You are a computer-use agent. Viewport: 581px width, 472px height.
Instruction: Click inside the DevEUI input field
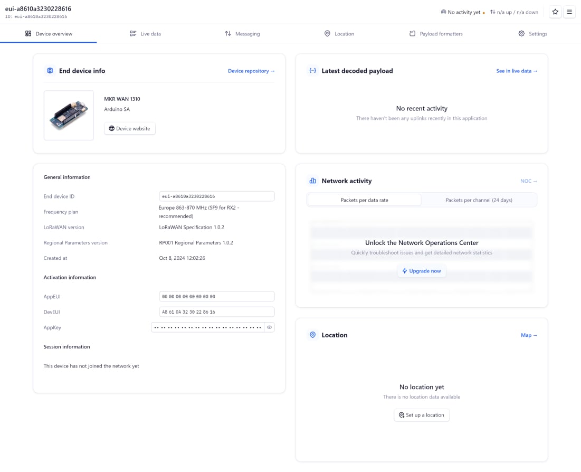pos(216,311)
